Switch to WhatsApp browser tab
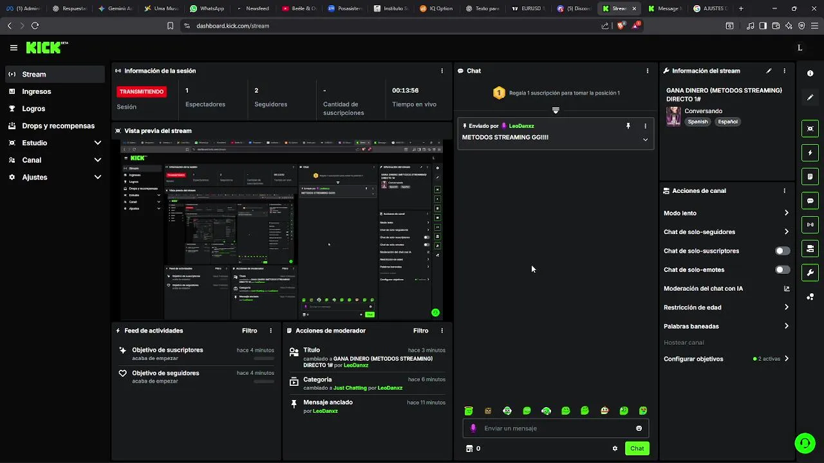 point(207,8)
